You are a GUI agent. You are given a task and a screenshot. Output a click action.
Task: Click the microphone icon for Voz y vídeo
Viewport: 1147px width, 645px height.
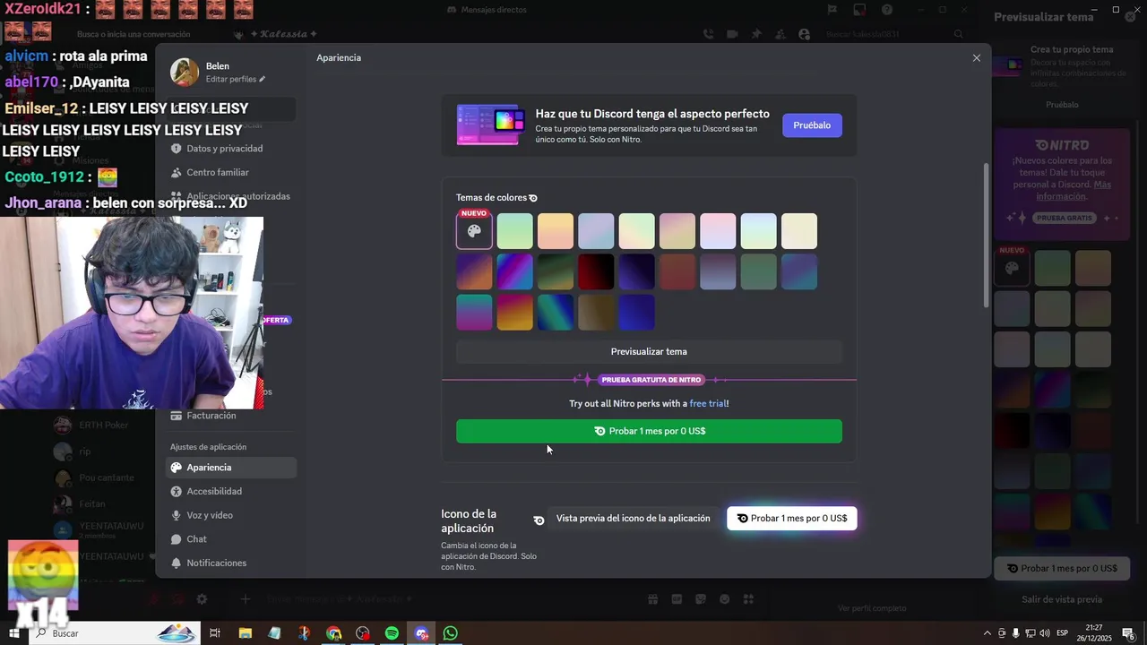click(177, 515)
